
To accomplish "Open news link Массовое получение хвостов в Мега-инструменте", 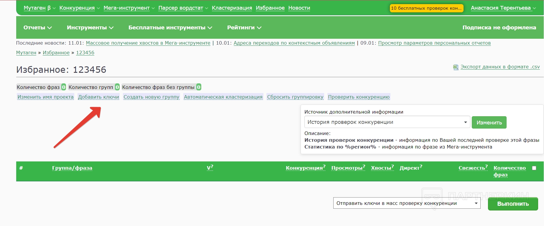I will pos(148,43).
